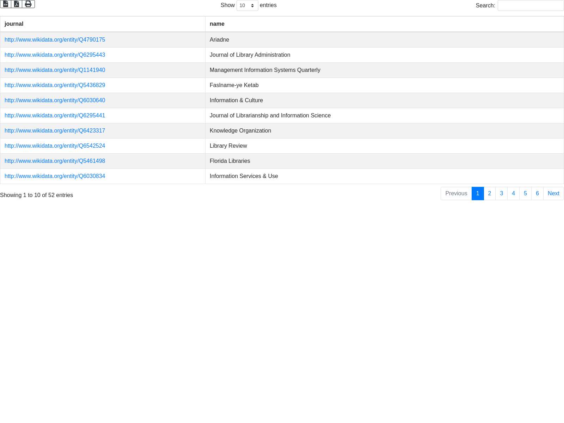
Task: Go to last page 6
Action: click(x=537, y=194)
